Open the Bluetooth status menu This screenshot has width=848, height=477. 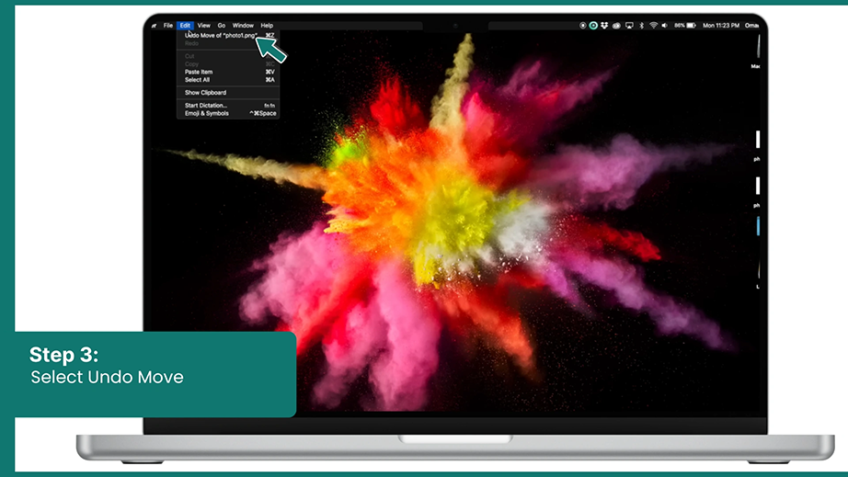[641, 26]
